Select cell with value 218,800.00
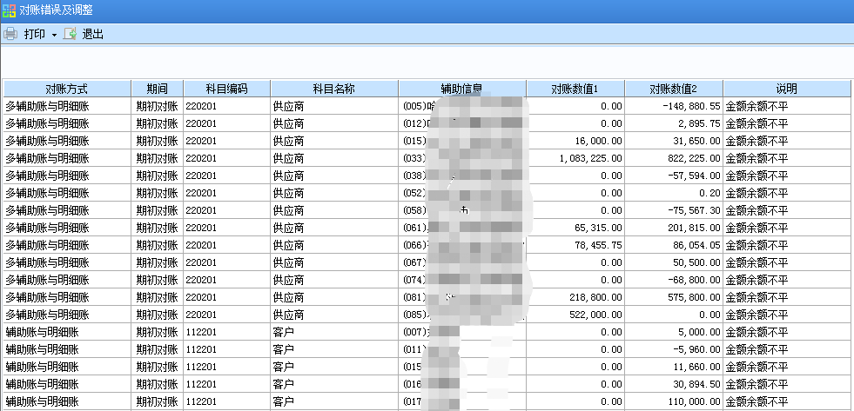Screen dimensions: 854x411 click(575, 297)
